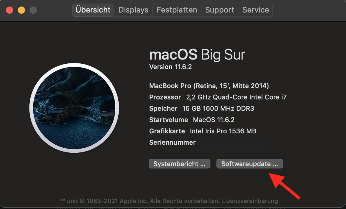Screen dimensions: 346x209
Task: Select the MacBook Pro model line
Action: click(209, 86)
